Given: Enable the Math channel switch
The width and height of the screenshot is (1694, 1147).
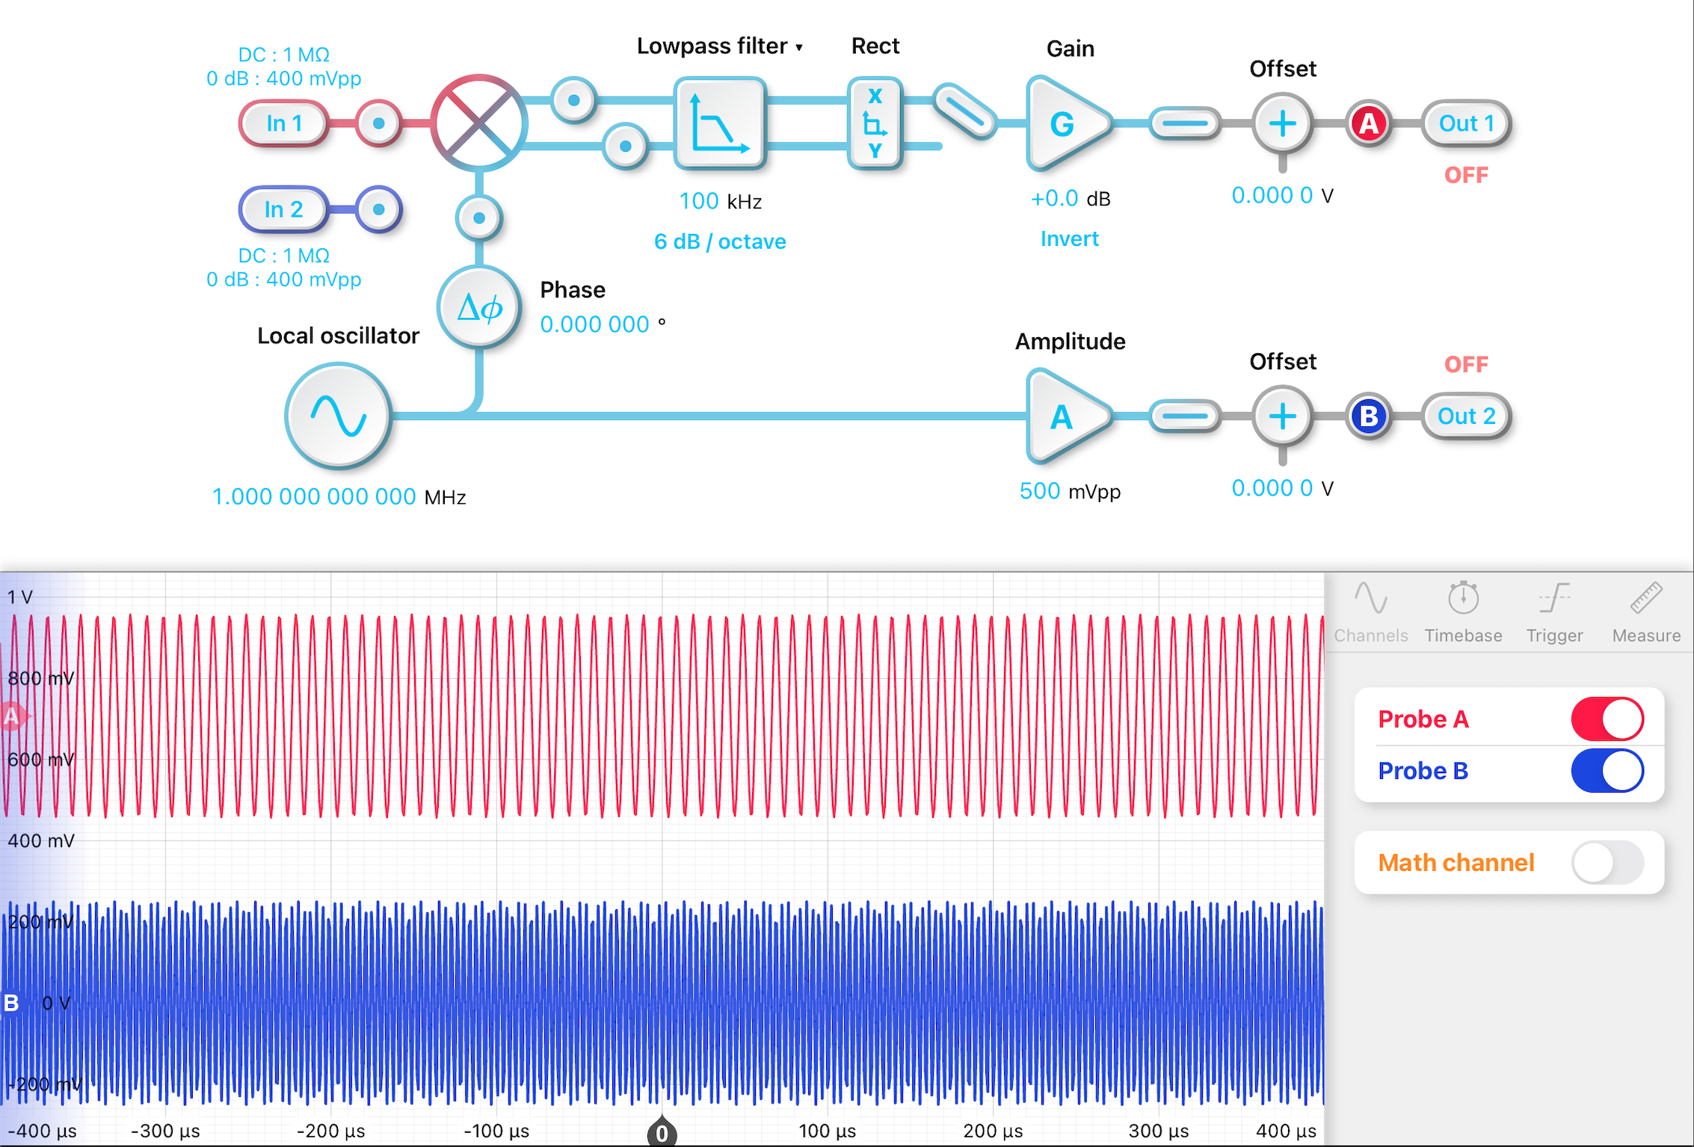Looking at the screenshot, I should (x=1607, y=862).
